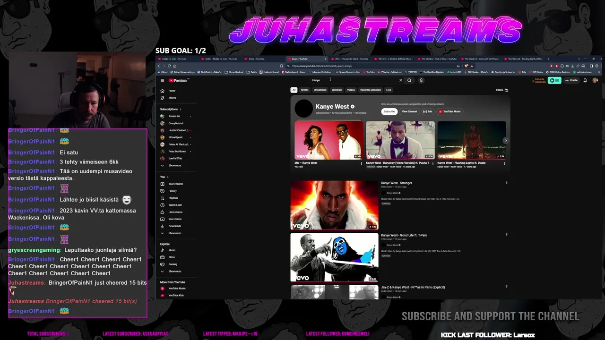Run the search with the magnifier icon
605x340 pixels.
point(409,80)
